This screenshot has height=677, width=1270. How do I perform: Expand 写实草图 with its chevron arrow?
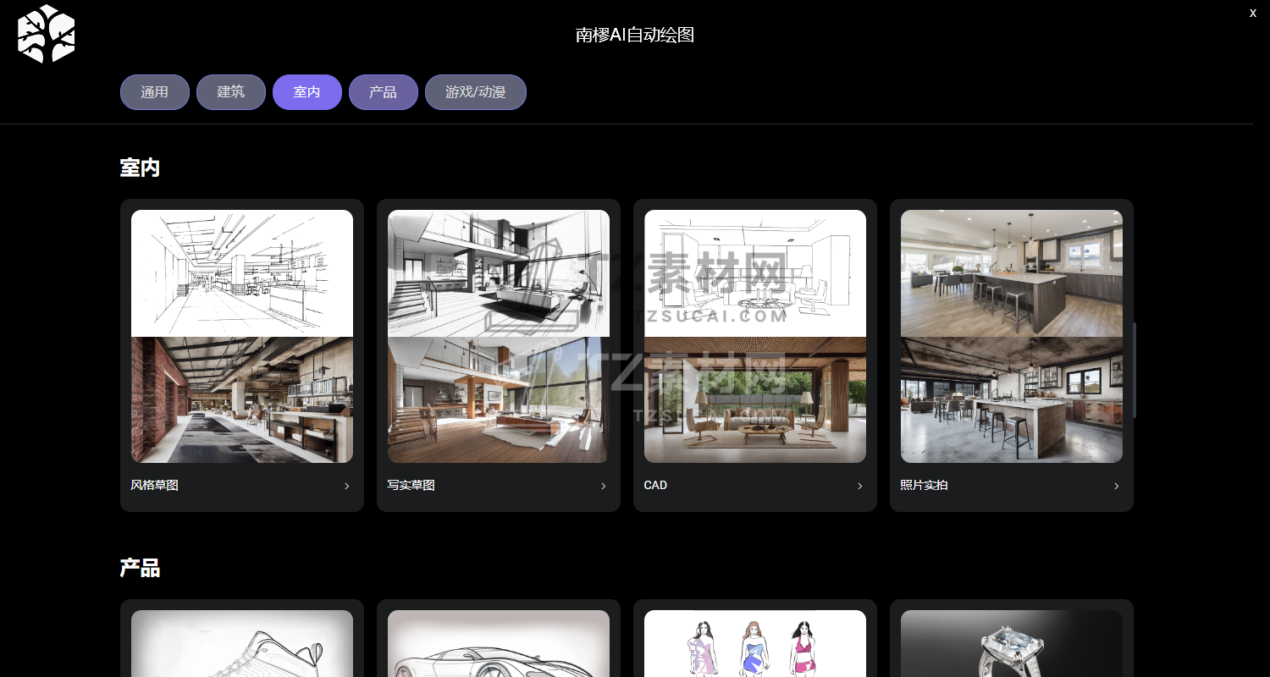[x=604, y=486]
